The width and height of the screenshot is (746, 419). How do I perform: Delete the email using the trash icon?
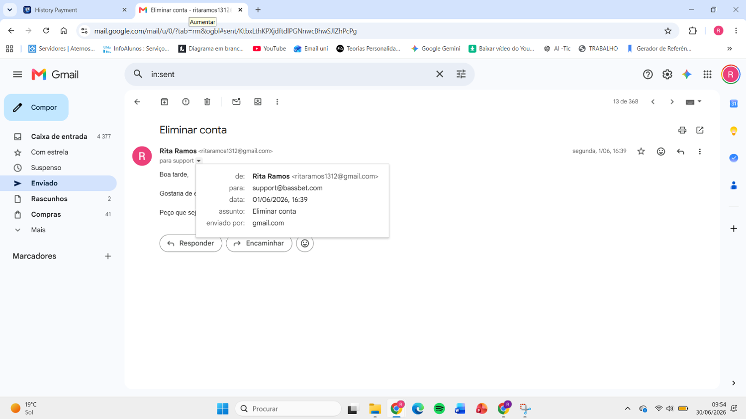(207, 101)
